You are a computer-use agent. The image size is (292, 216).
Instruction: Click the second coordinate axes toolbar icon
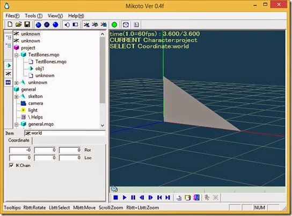click(x=95, y=25)
